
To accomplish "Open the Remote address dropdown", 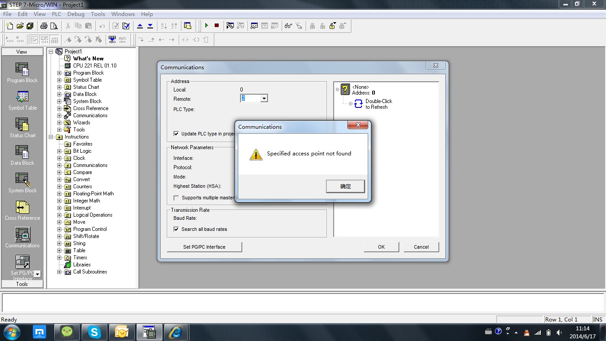I will pos(264,99).
